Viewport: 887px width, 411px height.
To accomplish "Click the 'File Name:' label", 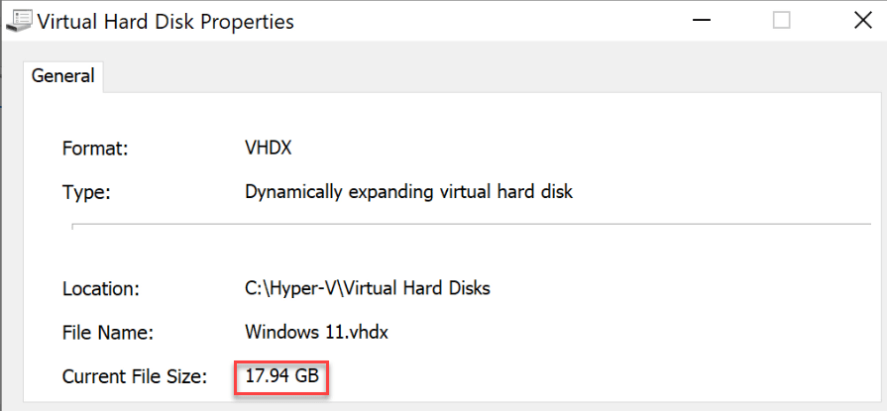I will (105, 333).
